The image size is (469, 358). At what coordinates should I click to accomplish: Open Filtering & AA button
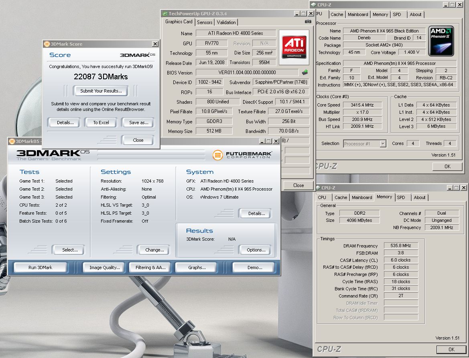tap(150, 267)
